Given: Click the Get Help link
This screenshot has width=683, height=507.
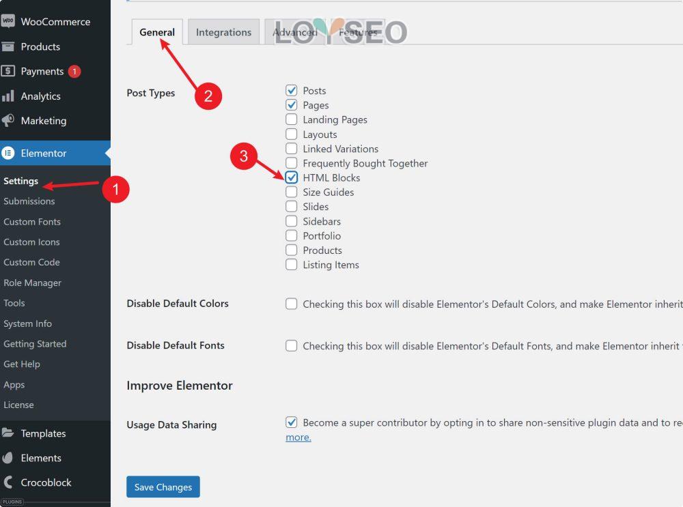Looking at the screenshot, I should (22, 364).
